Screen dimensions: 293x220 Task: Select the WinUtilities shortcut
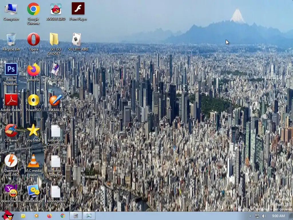33,194
